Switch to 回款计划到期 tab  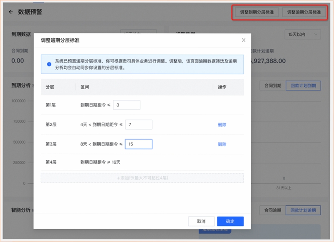[x=304, y=86]
